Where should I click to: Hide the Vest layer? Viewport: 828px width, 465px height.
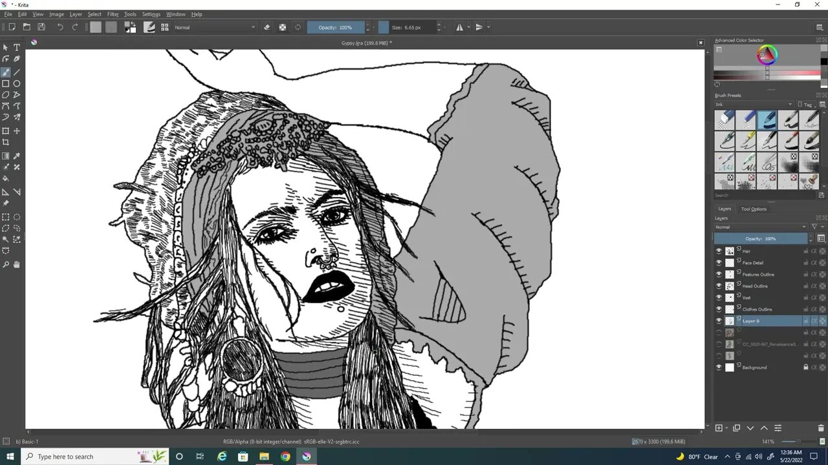719,298
